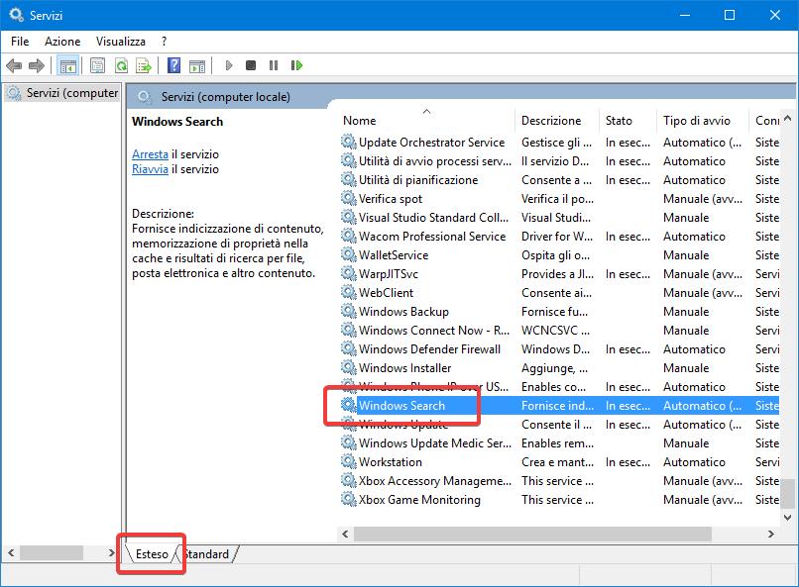The image size is (799, 587).
Task: Click the gear icon beside Windows Defender Firewall
Action: 349,348
